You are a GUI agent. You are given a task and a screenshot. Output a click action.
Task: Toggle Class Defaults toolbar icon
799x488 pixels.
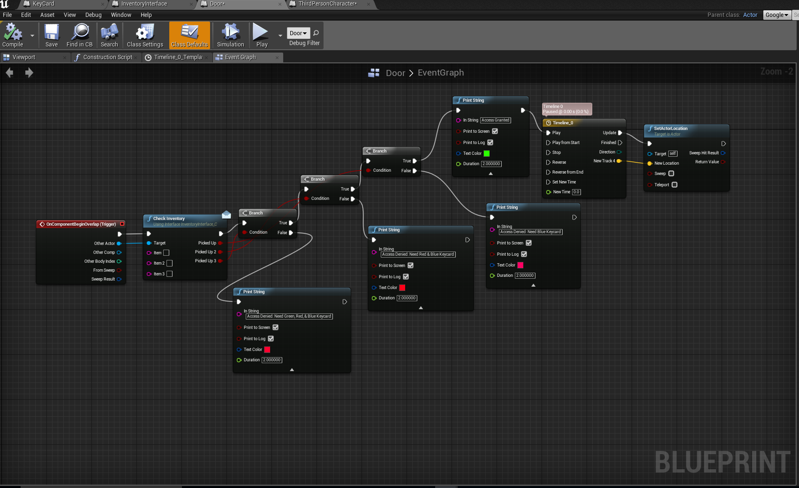point(189,35)
